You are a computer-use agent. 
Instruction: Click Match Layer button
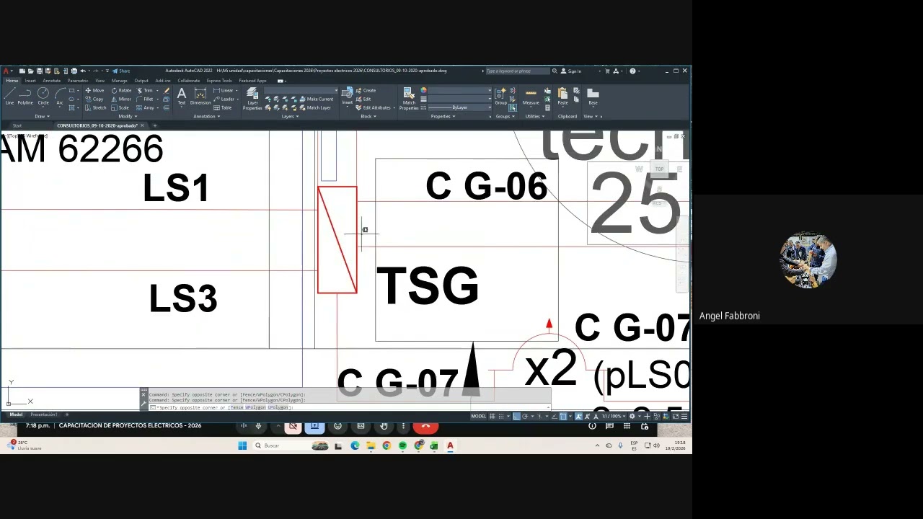coord(316,108)
